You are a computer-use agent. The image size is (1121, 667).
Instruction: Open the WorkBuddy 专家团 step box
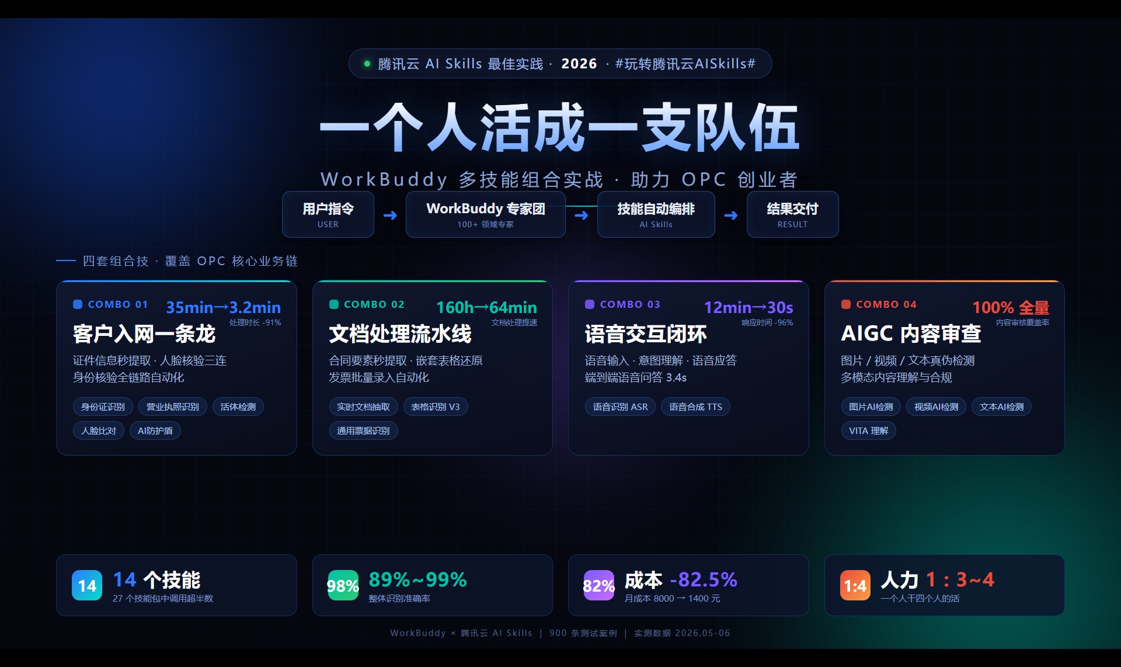486,214
